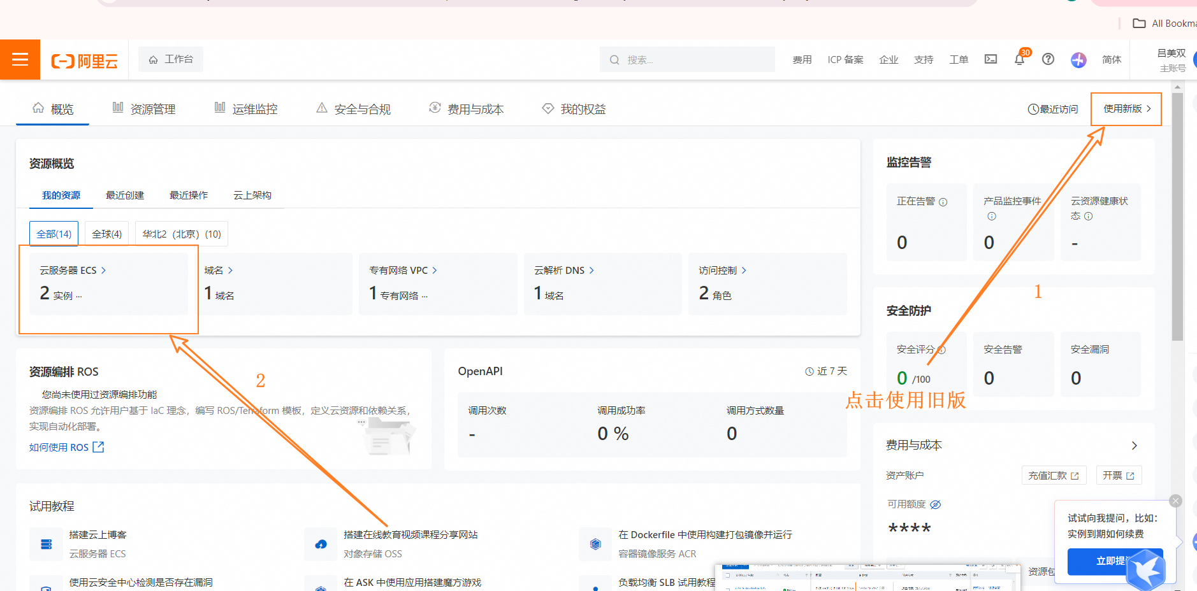This screenshot has height=591, width=1197.
Task: Open the 费用 top menu
Action: coord(802,59)
